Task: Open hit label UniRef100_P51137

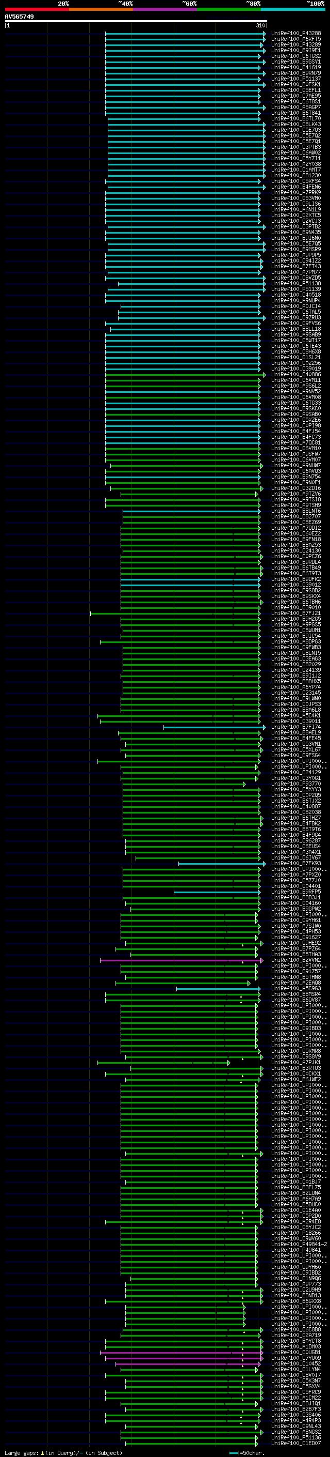Action: [296, 79]
